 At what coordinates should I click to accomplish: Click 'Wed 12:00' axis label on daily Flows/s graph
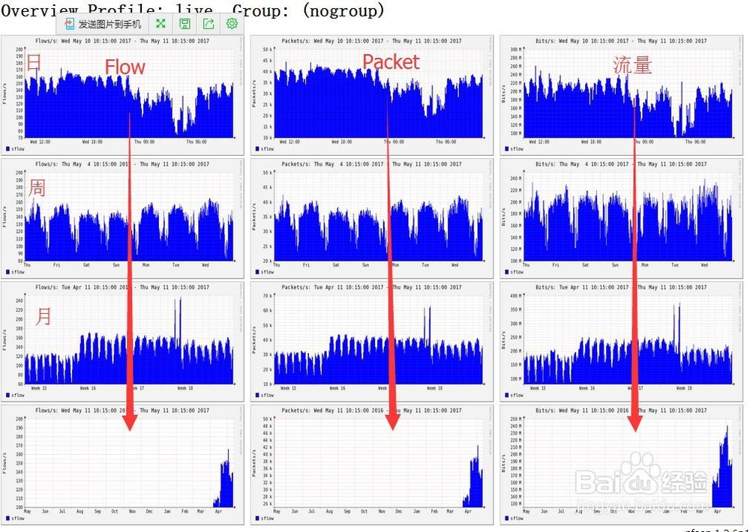pos(40,142)
